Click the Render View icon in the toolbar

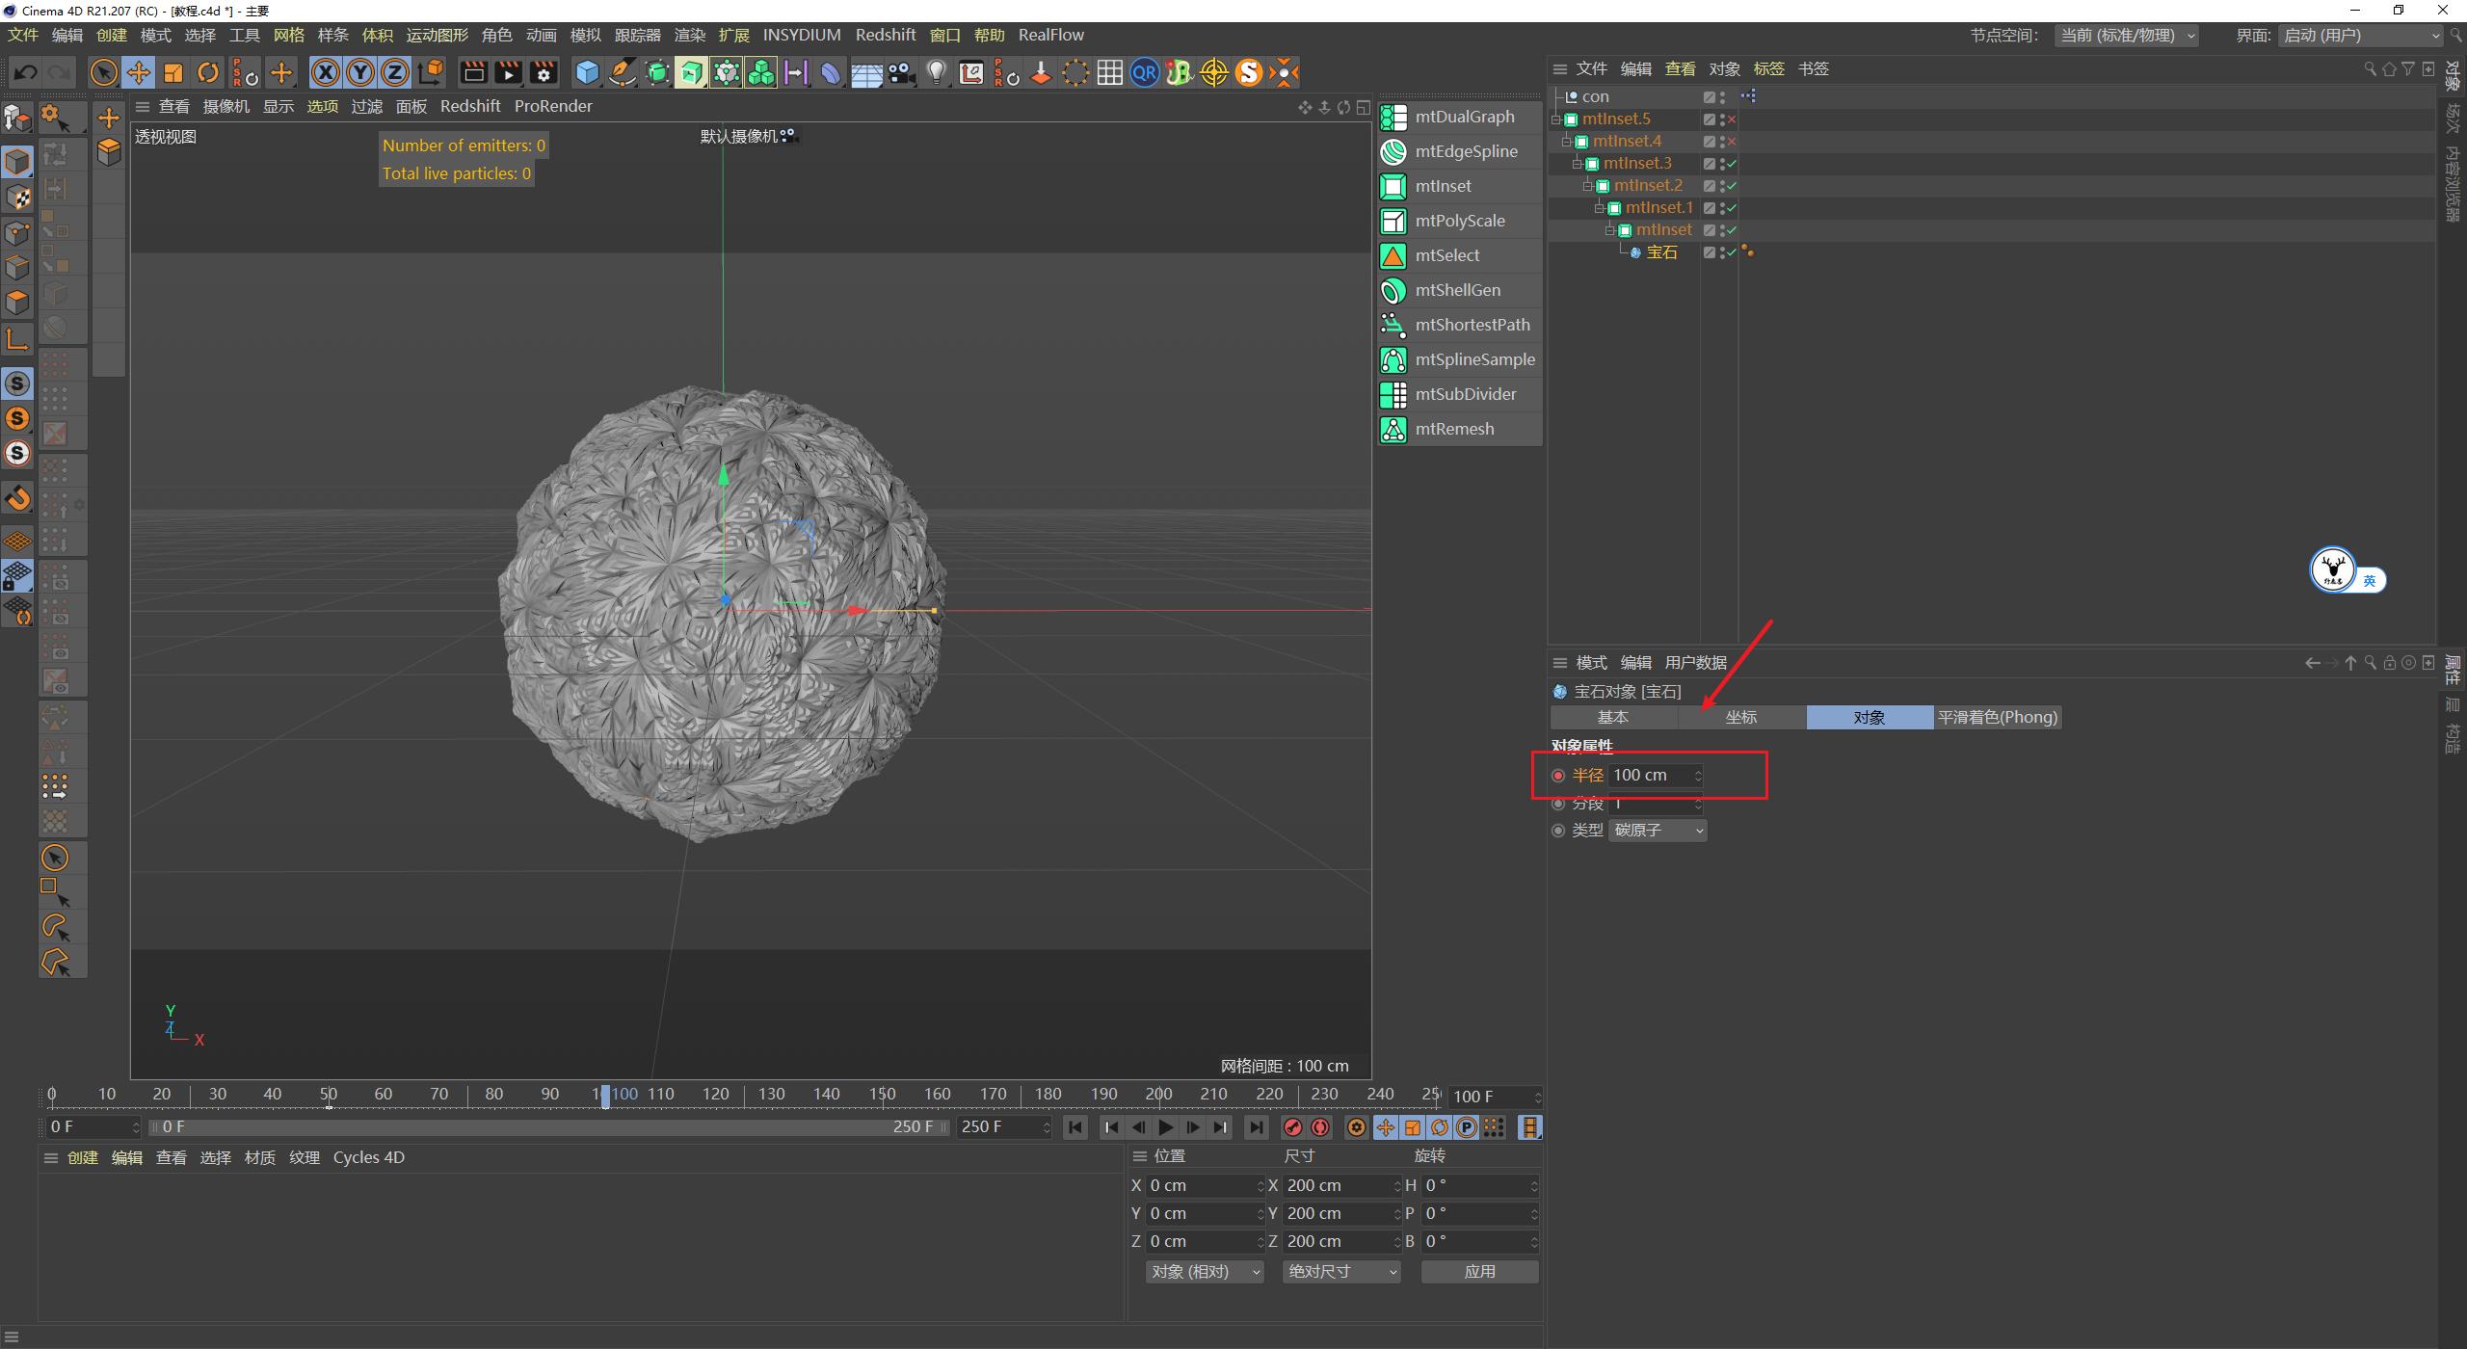pos(472,72)
